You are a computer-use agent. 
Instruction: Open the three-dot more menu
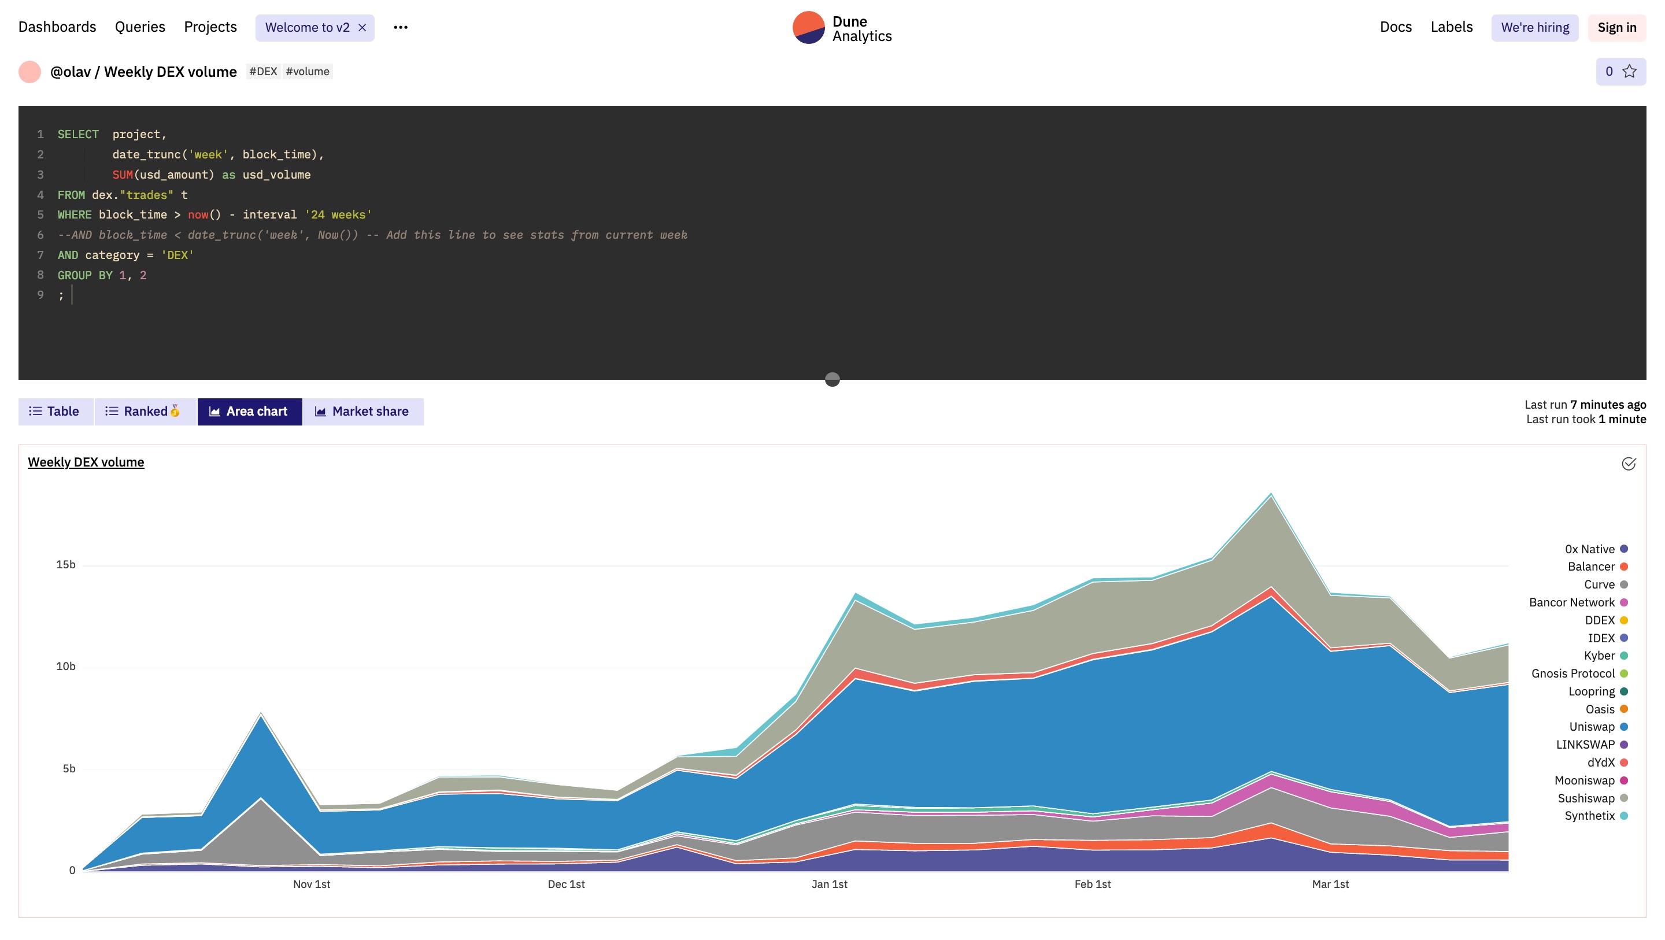pyautogui.click(x=401, y=27)
